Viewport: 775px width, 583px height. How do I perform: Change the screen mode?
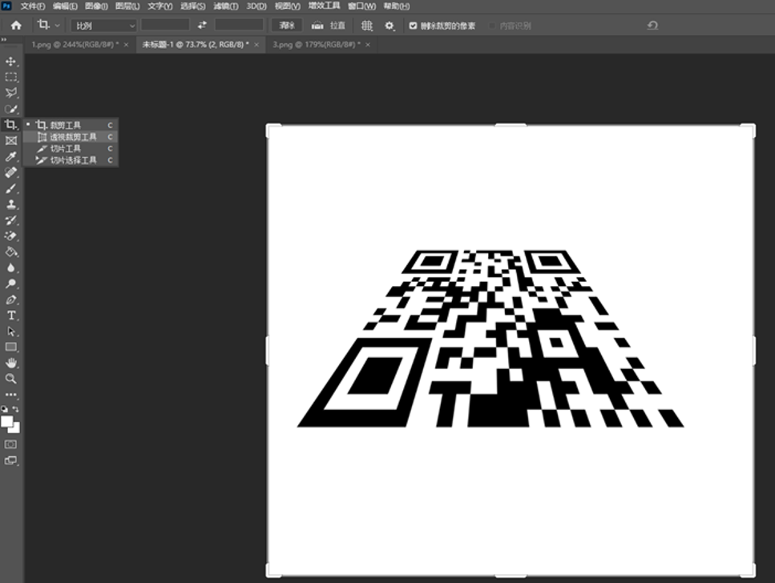click(10, 460)
